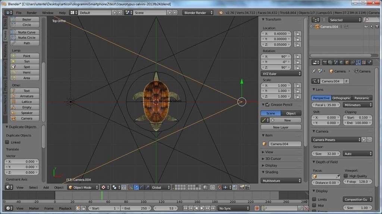Enable the Linked checkbox
This screenshot has height=214, width=382.
(x=7, y=142)
